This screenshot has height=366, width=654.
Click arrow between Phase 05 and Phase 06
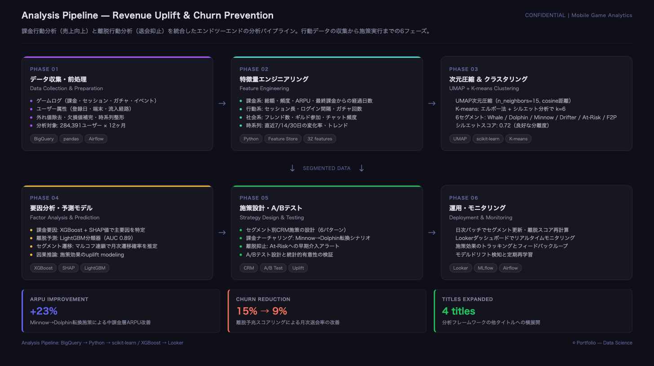[432, 232]
